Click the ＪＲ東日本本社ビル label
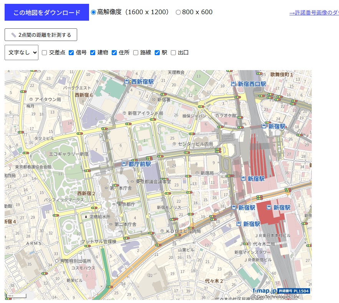Image resolution: width=339 pixels, height=303 pixels. click(273, 236)
